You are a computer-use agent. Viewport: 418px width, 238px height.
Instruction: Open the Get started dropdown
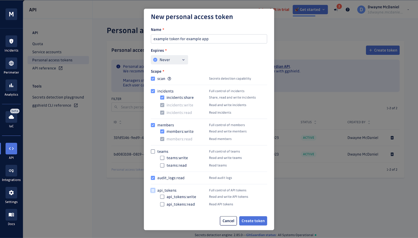[310, 9]
